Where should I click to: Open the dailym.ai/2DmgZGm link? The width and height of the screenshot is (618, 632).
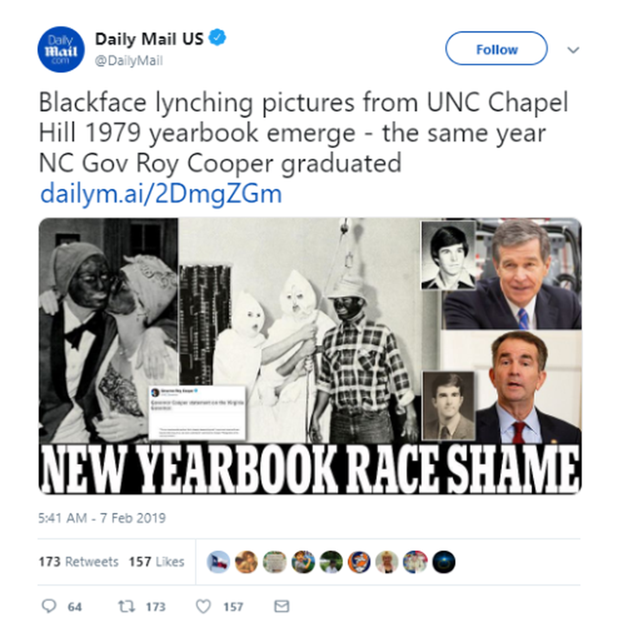[x=161, y=194]
